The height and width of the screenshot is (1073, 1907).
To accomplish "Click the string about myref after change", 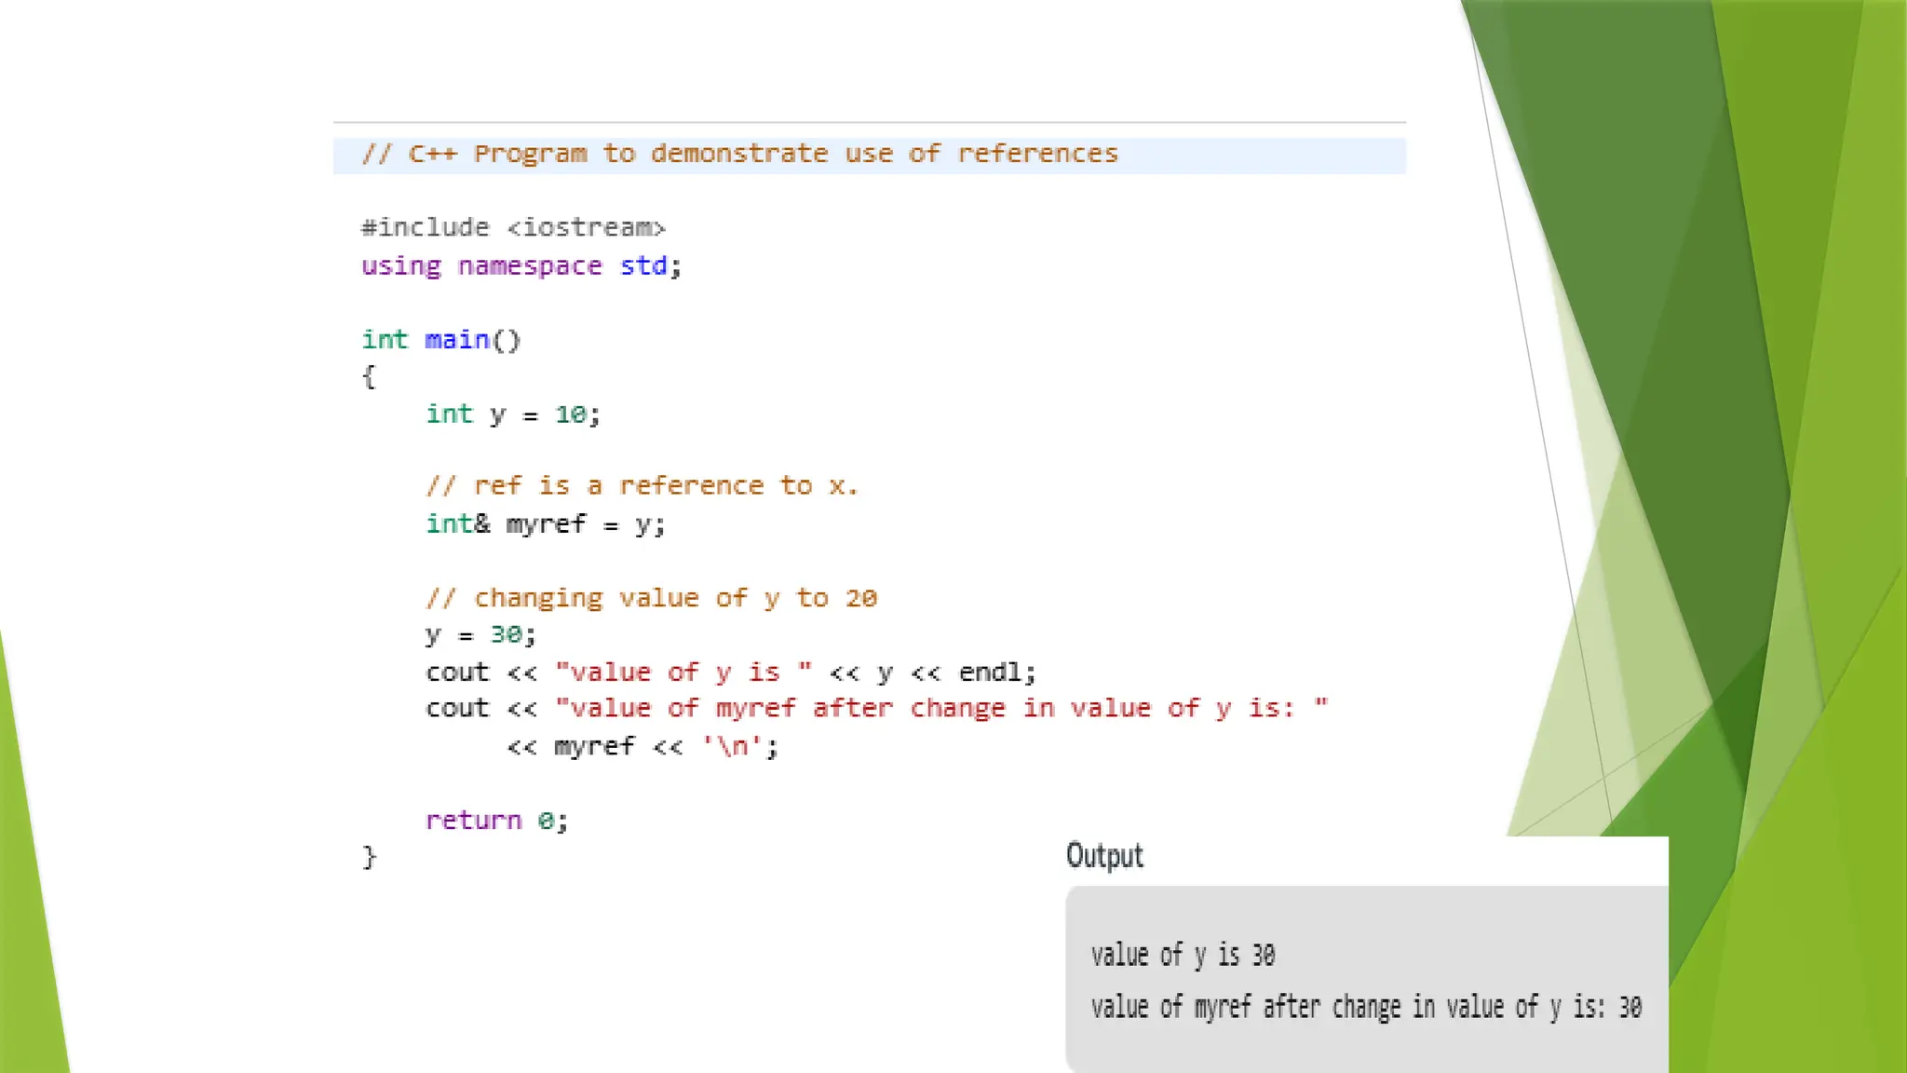I will pyautogui.click(x=940, y=709).
